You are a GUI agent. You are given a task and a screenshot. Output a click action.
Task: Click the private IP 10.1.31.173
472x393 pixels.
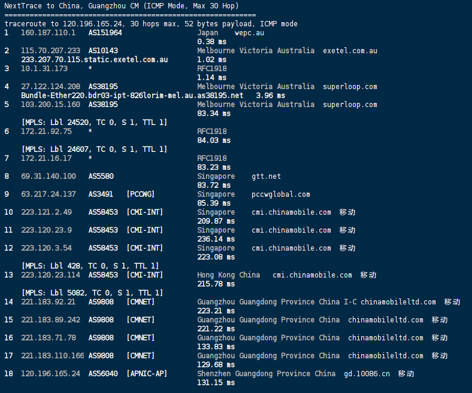44,69
